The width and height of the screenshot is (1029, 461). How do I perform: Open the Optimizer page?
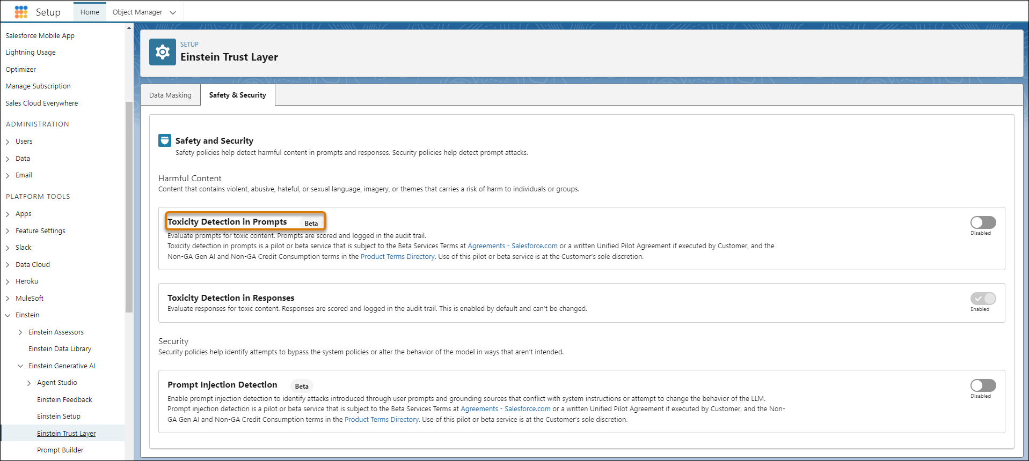point(21,69)
